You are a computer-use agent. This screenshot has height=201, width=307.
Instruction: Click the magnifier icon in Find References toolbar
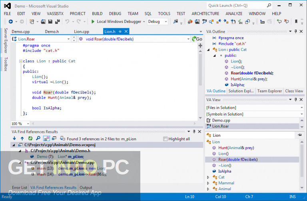point(38,138)
